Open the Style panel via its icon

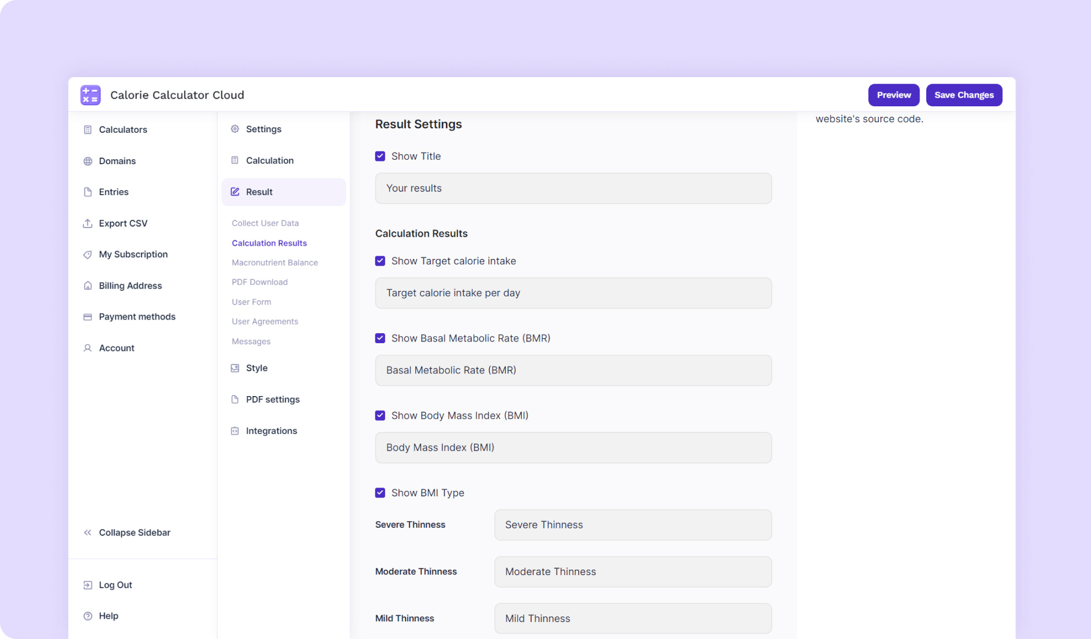235,367
